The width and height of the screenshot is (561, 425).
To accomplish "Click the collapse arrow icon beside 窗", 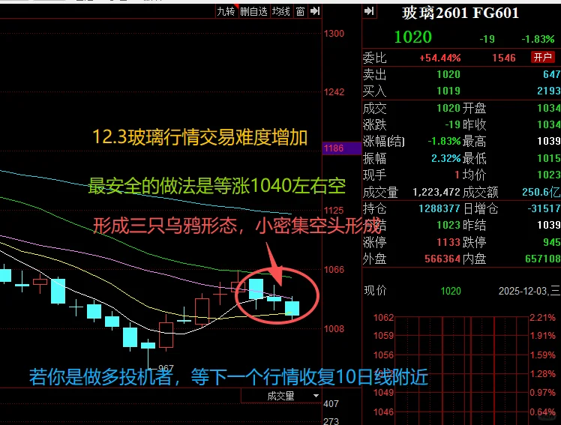I will pos(315,11).
